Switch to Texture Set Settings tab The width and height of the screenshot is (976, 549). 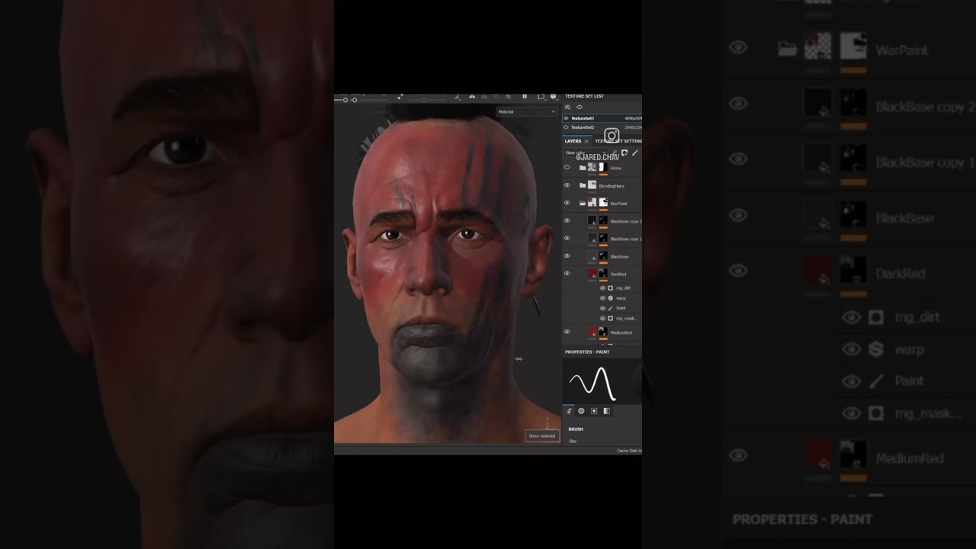click(618, 141)
